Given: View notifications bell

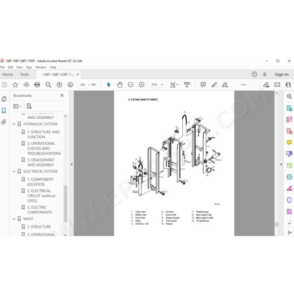Looking at the screenshot, I should coord(265,74).
